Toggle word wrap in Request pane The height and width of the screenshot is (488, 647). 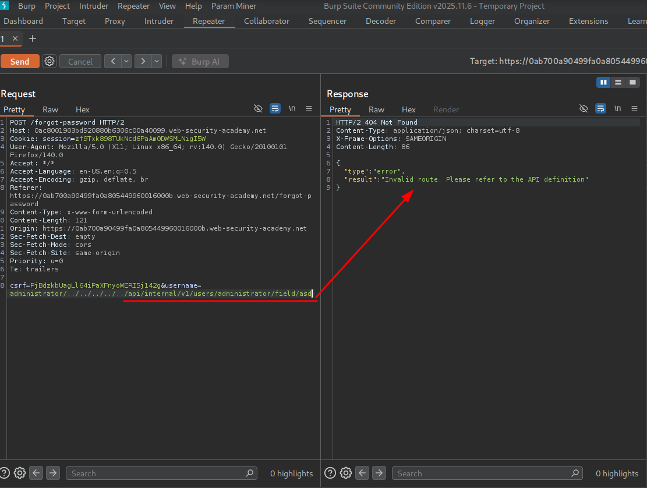[x=275, y=108]
